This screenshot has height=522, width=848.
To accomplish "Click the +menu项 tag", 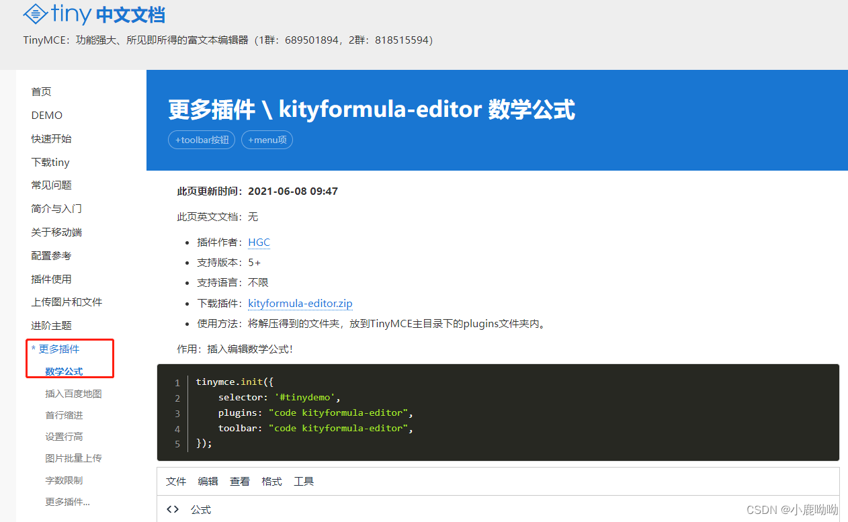I will coord(267,140).
